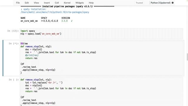Click the .review_text line in running cell
Viewport: 188px width, 106px height.
(29, 67)
